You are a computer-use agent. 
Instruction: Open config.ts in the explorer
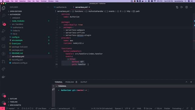coord(16,37)
